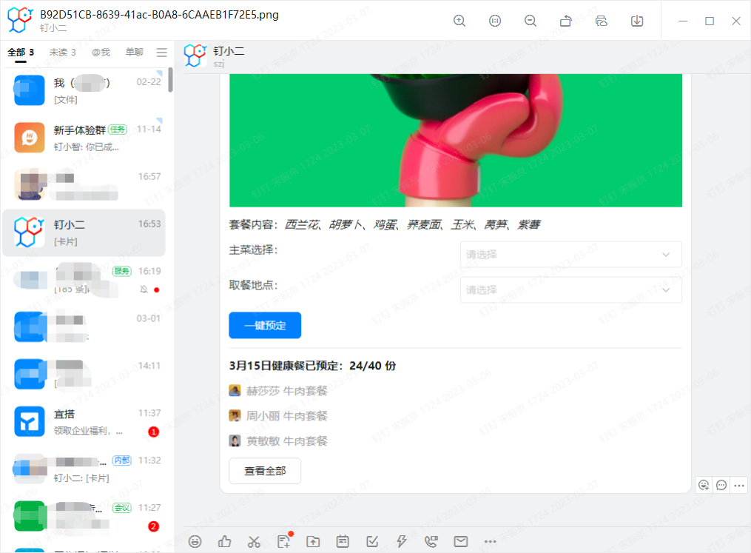The height and width of the screenshot is (553, 751).
Task: Click the conversation list scrollbar
Action: pyautogui.click(x=170, y=79)
